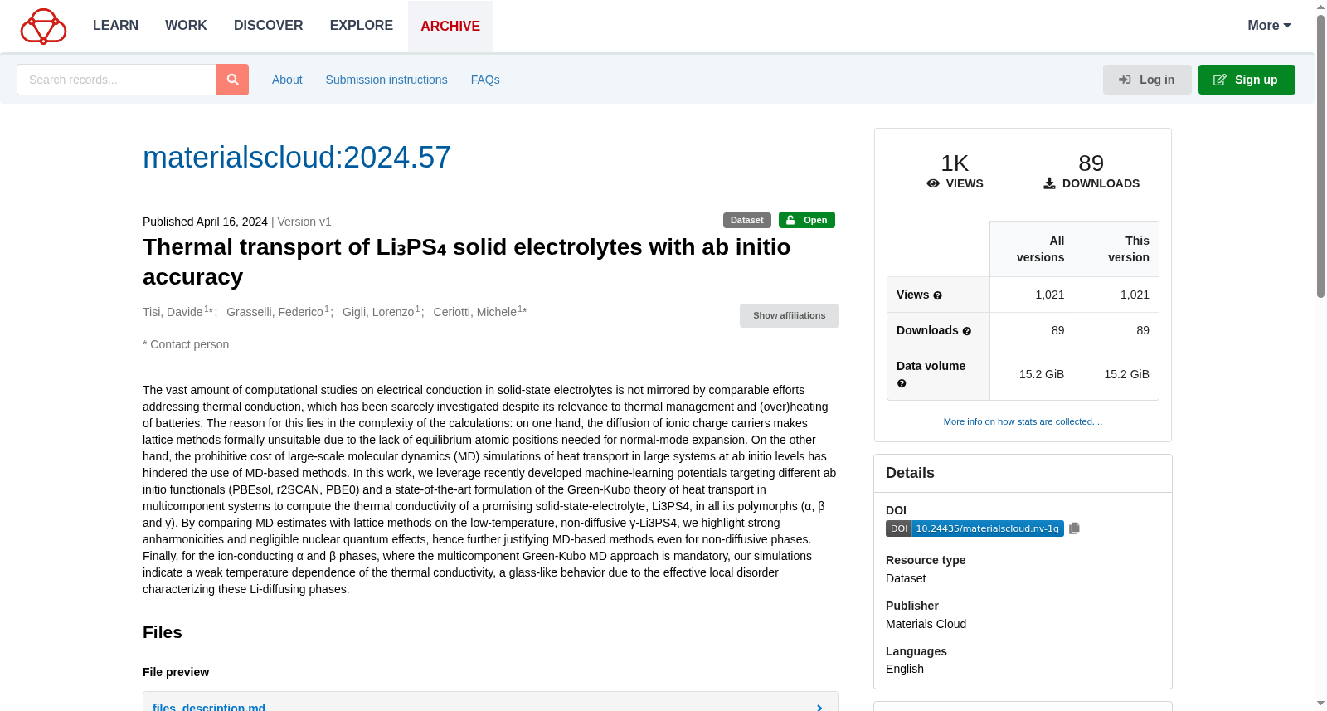Click the Data volume help icon
Screen dimensions: 1327x711
pos(902,383)
